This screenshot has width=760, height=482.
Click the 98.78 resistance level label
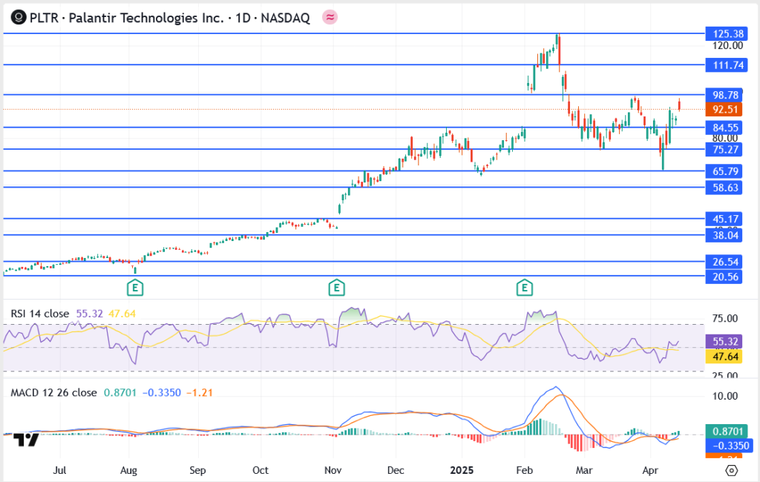[724, 95]
